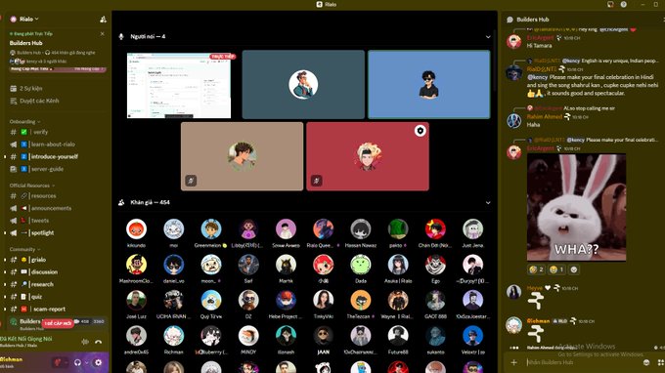The width and height of the screenshot is (665, 373).
Task: Click audience member Dada avatar
Action: (361, 265)
